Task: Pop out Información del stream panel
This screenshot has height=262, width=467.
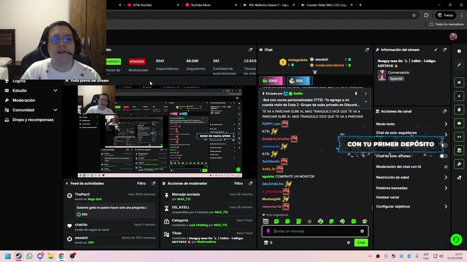Action: 444,50
